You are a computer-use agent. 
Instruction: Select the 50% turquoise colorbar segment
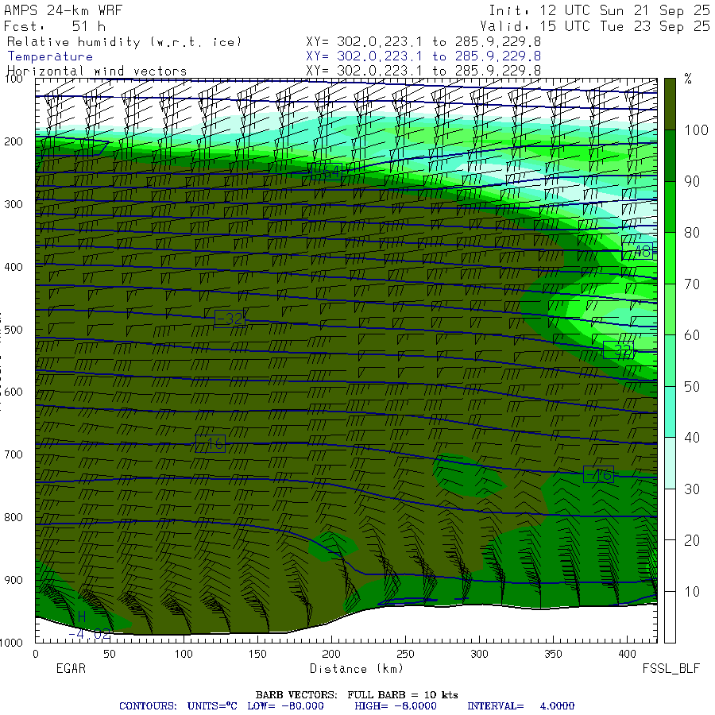670,360
